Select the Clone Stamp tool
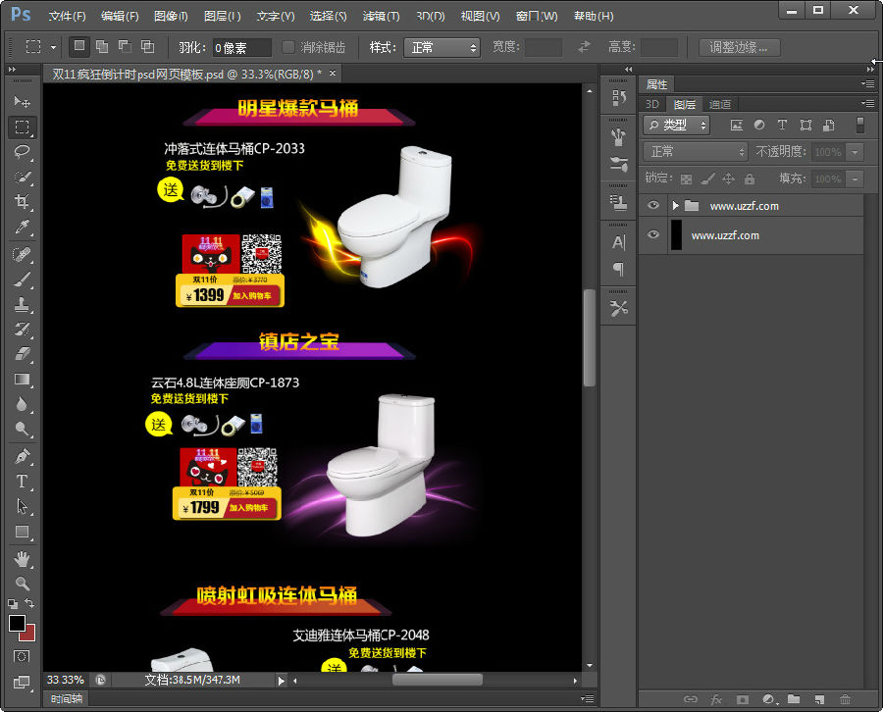This screenshot has width=883, height=712. tap(22, 304)
